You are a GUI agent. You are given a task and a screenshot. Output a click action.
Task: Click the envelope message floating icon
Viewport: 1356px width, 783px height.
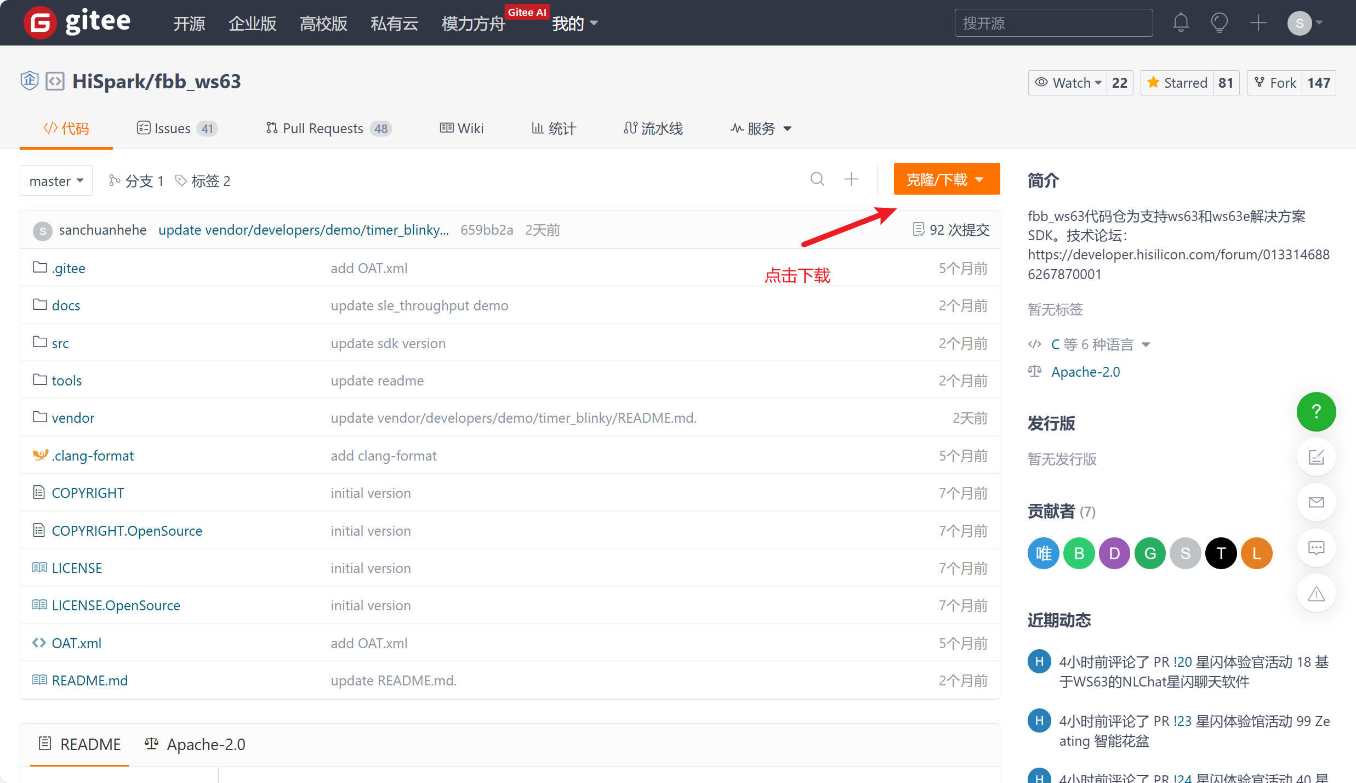1316,502
